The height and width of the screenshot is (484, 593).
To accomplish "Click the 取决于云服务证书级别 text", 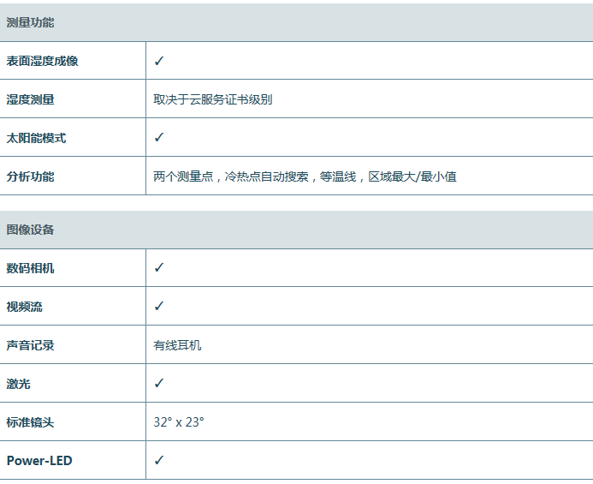I will (213, 99).
